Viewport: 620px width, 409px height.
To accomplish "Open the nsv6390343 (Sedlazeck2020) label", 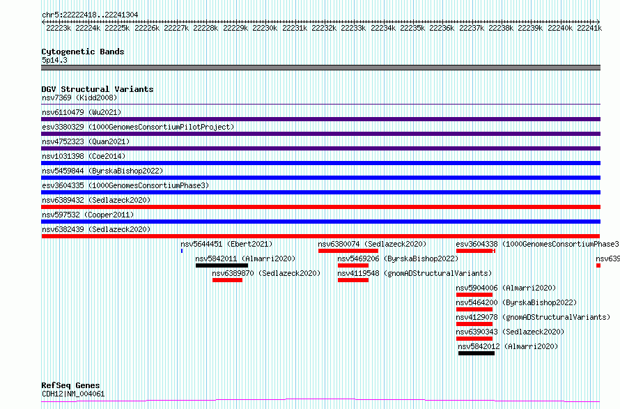I will [510, 332].
